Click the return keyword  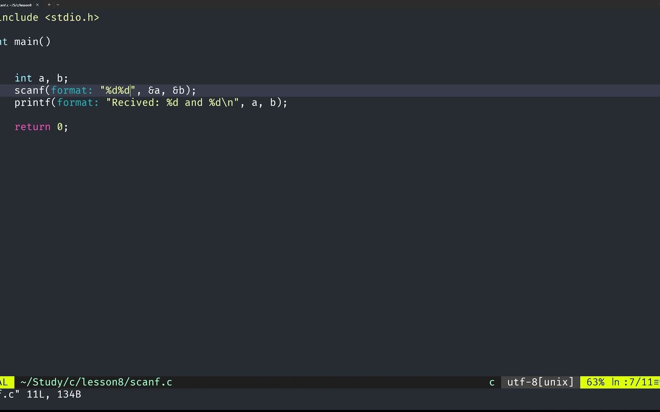pos(32,127)
